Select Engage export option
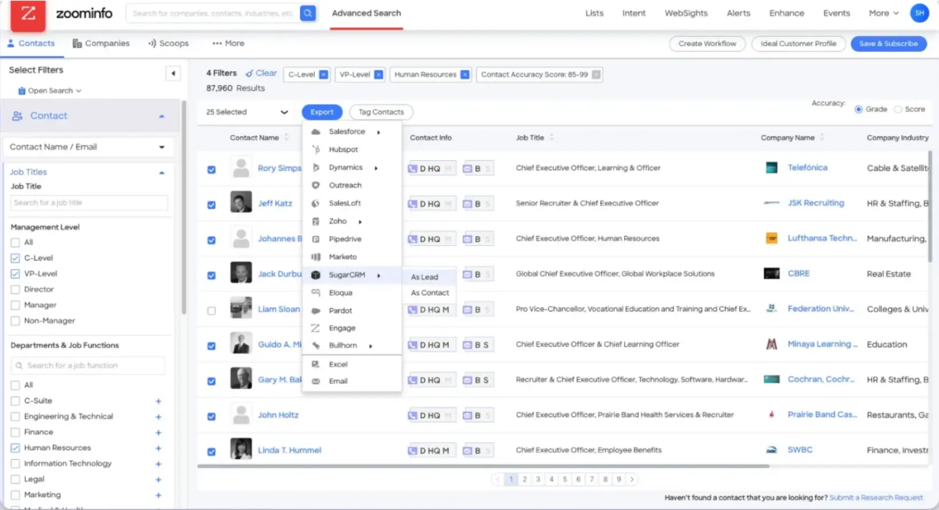Screen dimensions: 939x510 tap(351, 328)
